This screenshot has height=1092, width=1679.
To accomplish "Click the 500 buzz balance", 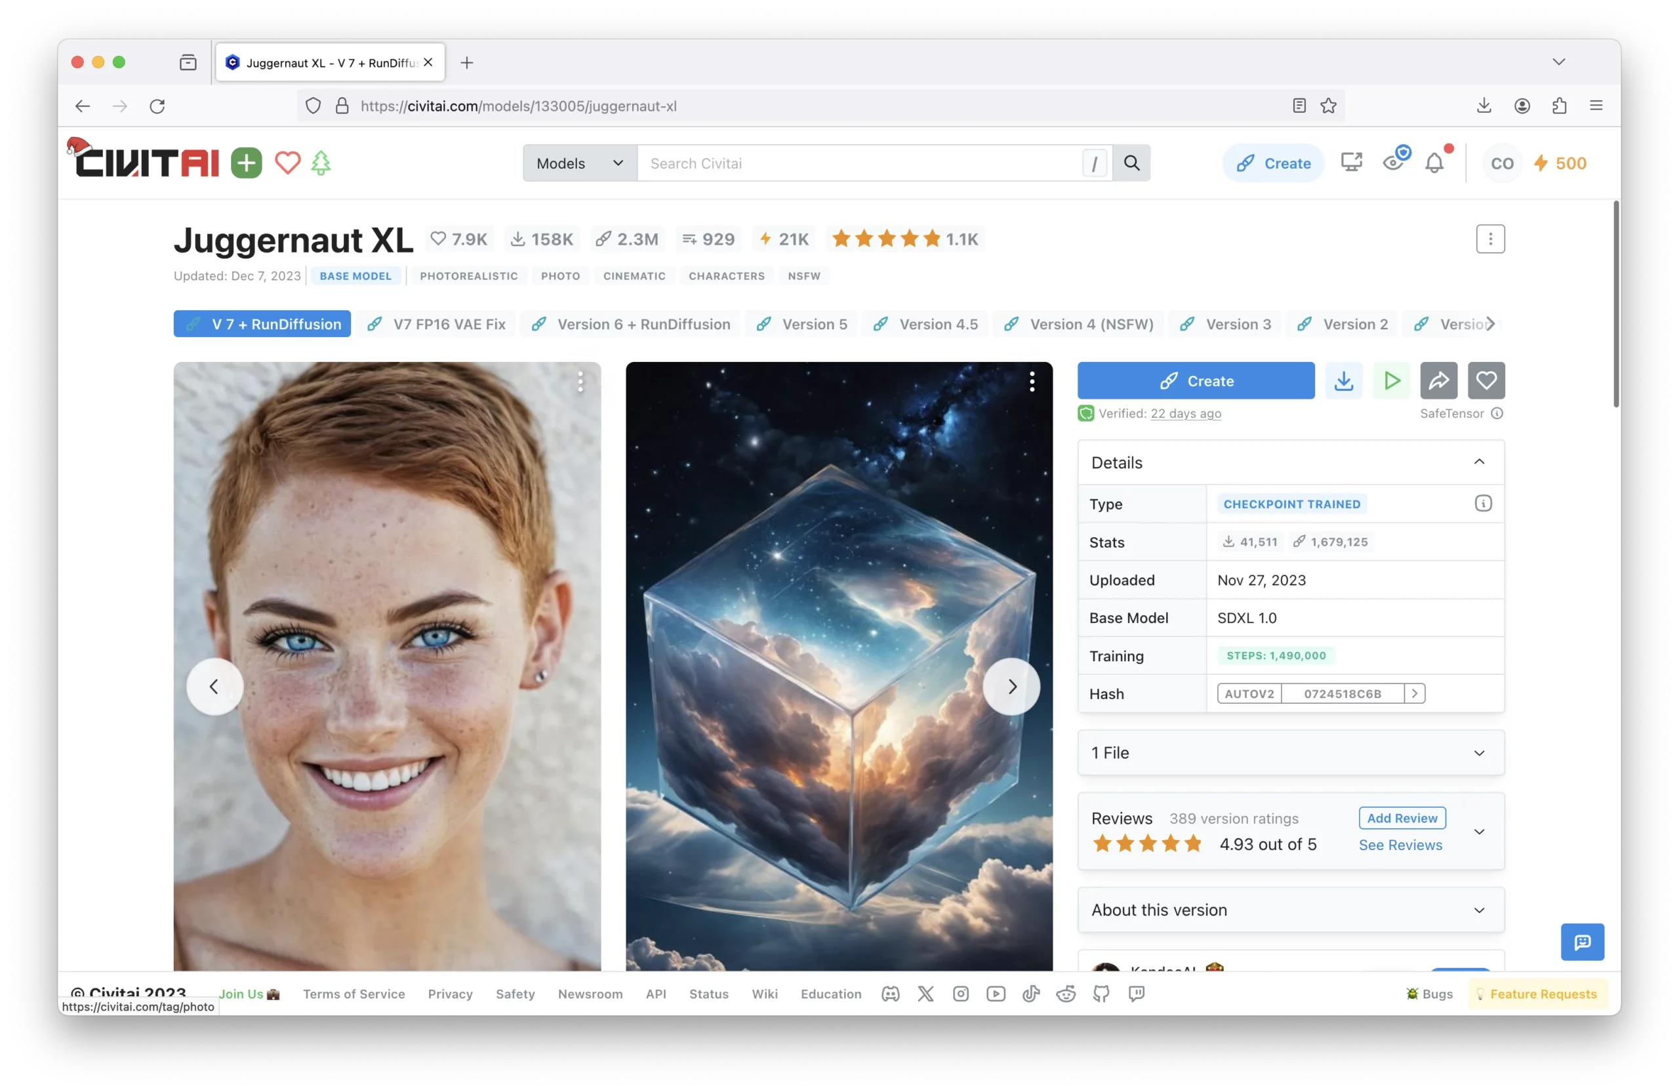I will pos(1560,163).
